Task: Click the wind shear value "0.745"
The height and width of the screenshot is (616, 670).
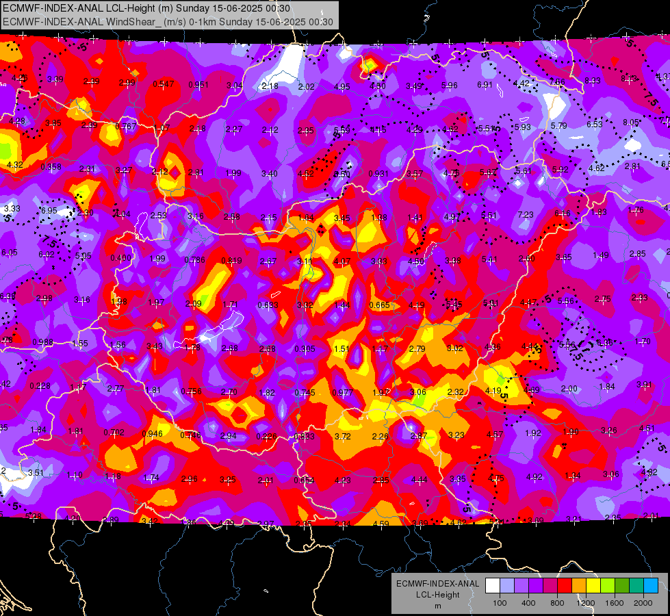Action: pyautogui.click(x=305, y=392)
